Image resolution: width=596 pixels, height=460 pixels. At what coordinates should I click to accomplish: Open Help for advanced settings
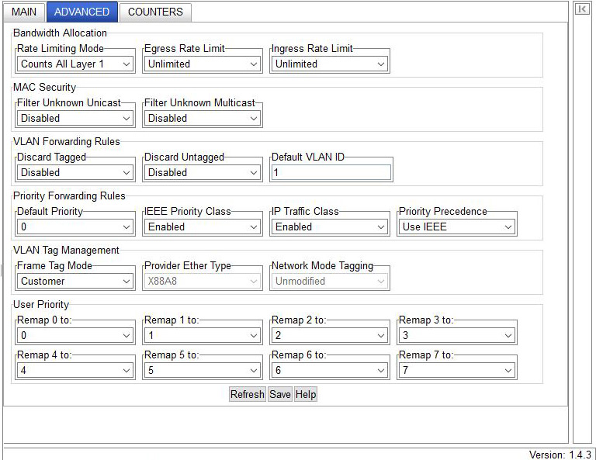point(306,394)
